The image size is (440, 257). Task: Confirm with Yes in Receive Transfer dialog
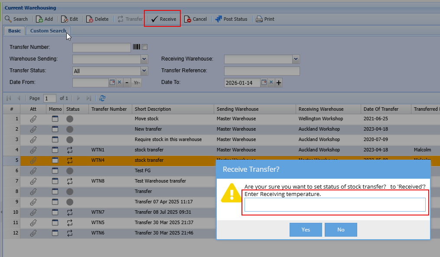pyautogui.click(x=306, y=230)
